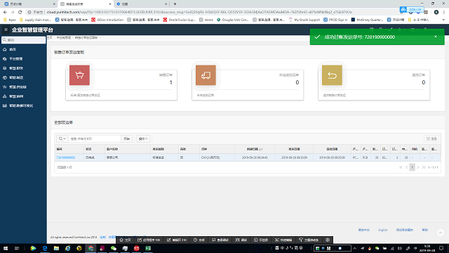Click View Debug in the developer toolbar

[x=220, y=240]
